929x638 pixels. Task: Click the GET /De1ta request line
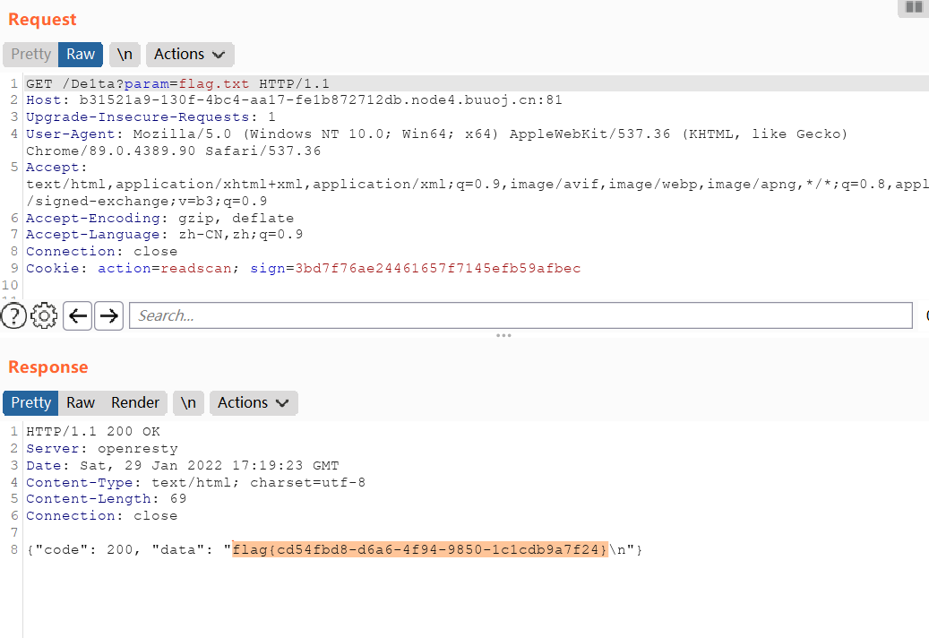pos(177,83)
